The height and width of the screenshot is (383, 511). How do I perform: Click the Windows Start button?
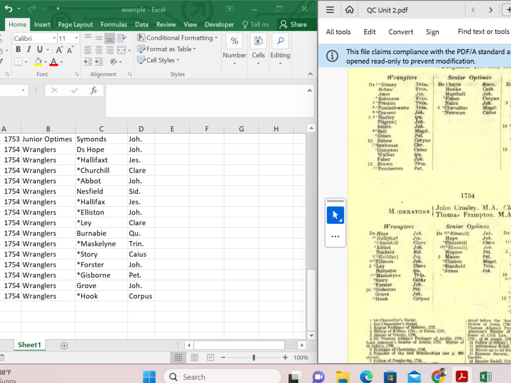pyautogui.click(x=149, y=377)
